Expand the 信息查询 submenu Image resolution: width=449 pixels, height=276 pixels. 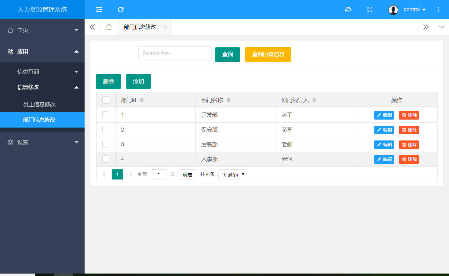[x=42, y=72]
